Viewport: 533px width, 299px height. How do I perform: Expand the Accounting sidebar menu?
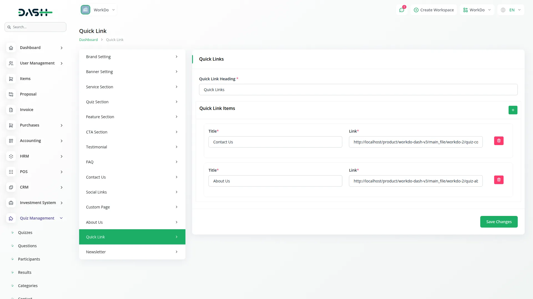point(61,141)
